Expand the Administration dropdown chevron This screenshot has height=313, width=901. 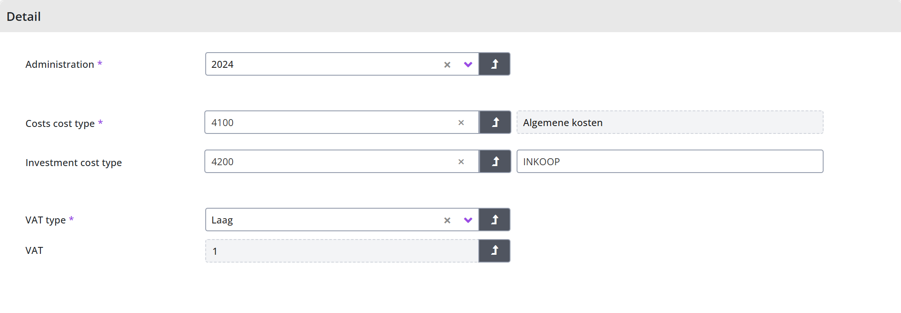click(468, 65)
